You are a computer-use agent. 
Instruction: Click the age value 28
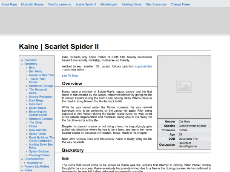pos(180,134)
